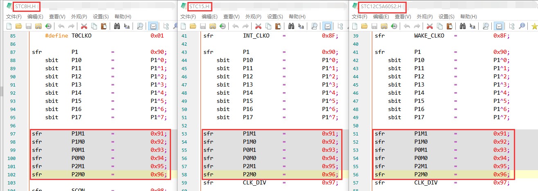
Task: Click file history icon in STC8H.H window
Action: pyautogui.click(x=48, y=26)
